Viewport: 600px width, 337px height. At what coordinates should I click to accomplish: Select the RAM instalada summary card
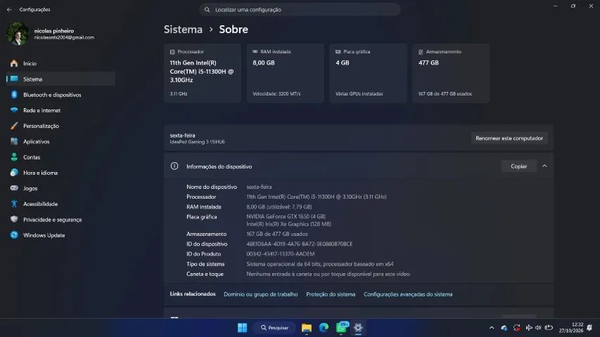coord(285,72)
